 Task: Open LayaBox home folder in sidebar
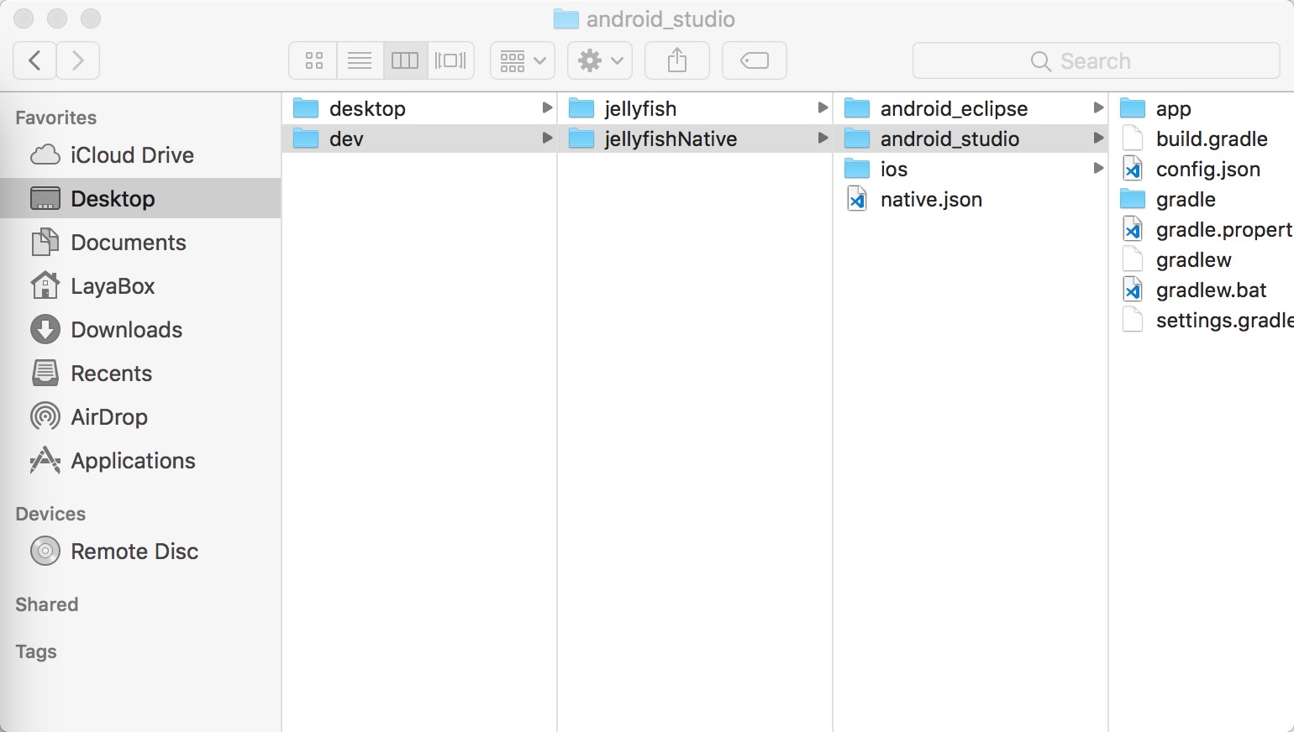(140, 286)
